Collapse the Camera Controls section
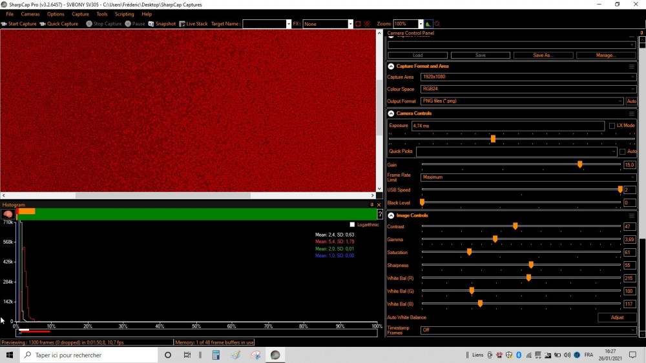The height and width of the screenshot is (363, 646). [x=391, y=113]
